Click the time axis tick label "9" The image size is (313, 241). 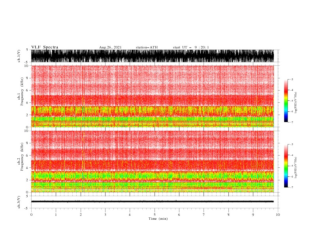tap(253, 215)
